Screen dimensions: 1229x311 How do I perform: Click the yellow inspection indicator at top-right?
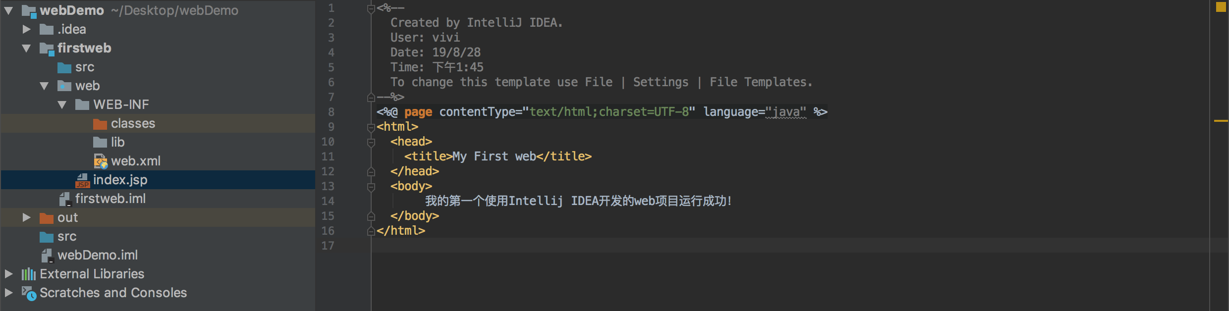pyautogui.click(x=1221, y=7)
